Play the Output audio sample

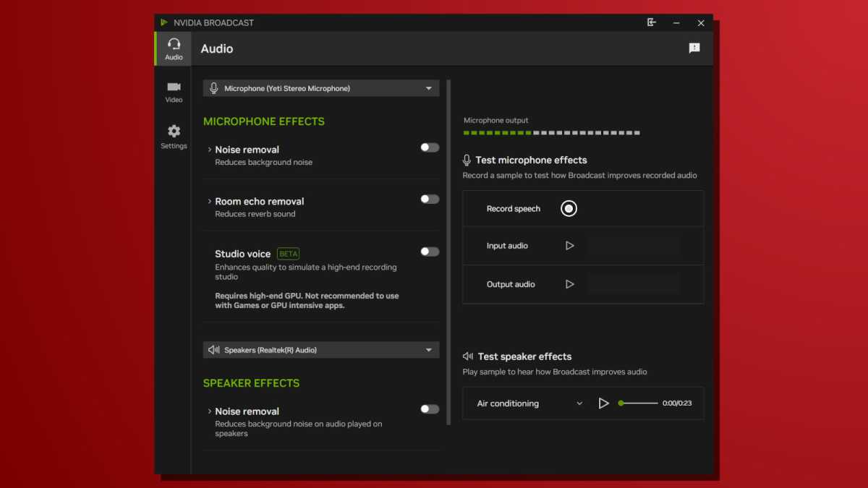tap(569, 283)
